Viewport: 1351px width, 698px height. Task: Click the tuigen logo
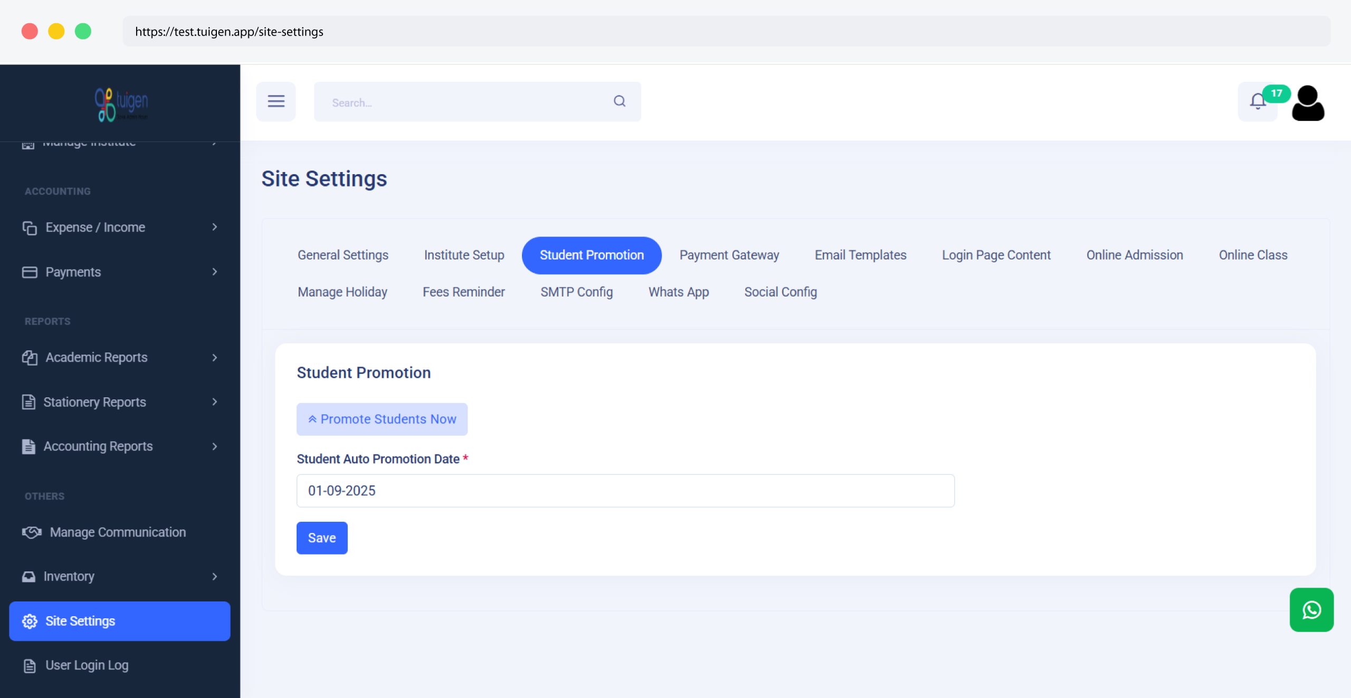pos(121,103)
